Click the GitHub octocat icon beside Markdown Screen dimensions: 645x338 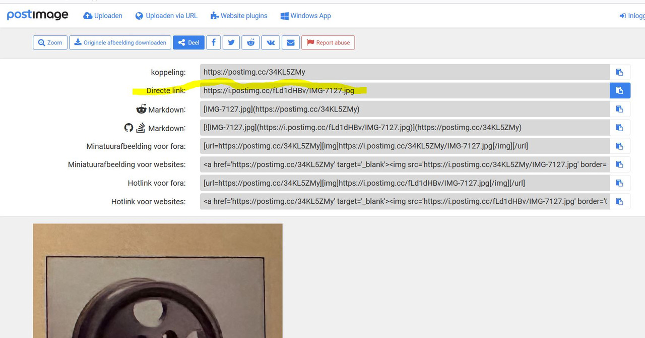(x=129, y=128)
